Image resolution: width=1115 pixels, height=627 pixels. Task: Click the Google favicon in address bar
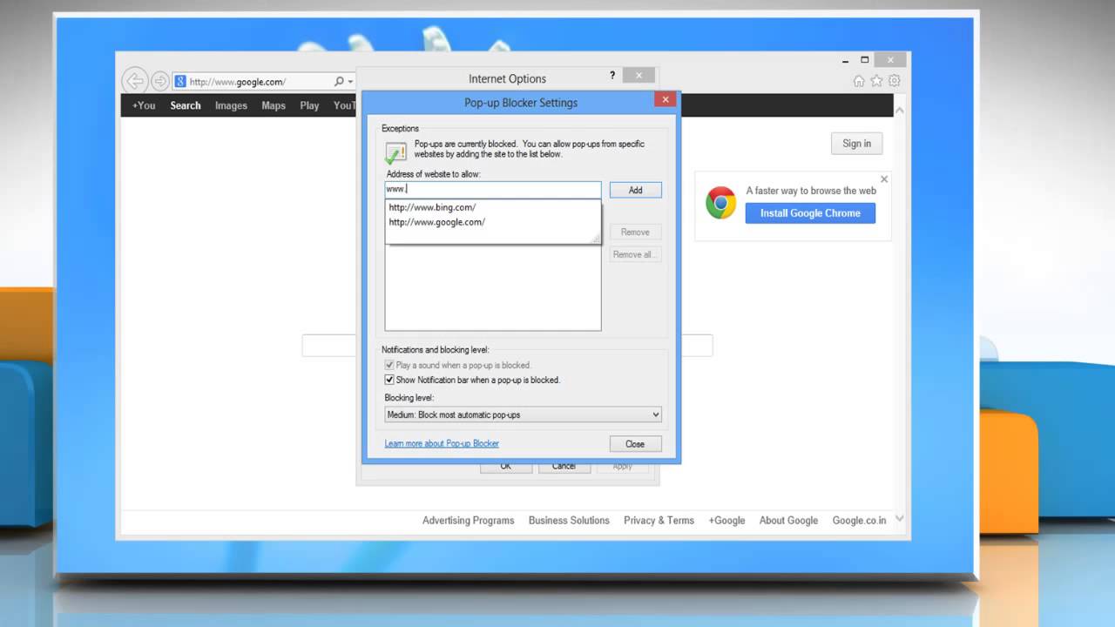click(x=180, y=81)
